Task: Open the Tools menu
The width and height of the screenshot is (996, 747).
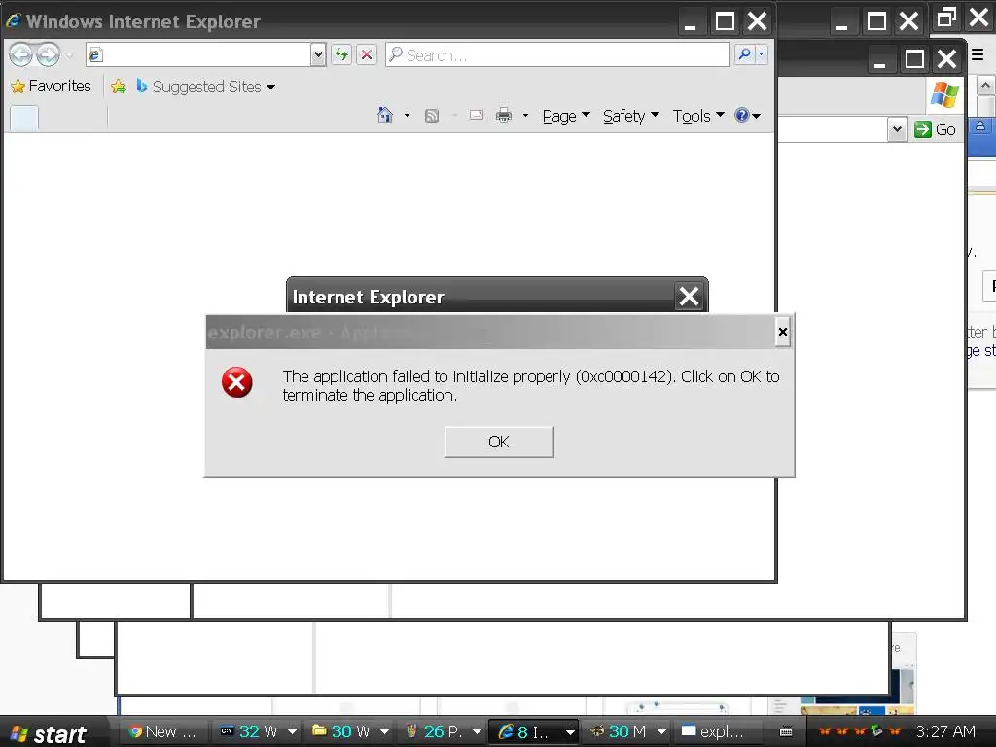Action: [698, 116]
